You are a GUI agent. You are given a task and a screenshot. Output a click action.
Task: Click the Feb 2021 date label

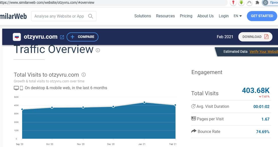[225, 37]
